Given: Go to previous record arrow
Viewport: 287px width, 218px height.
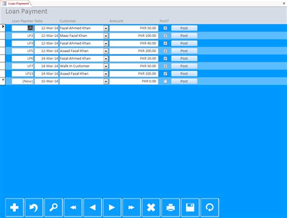Looking at the screenshot, I should [93, 207].
